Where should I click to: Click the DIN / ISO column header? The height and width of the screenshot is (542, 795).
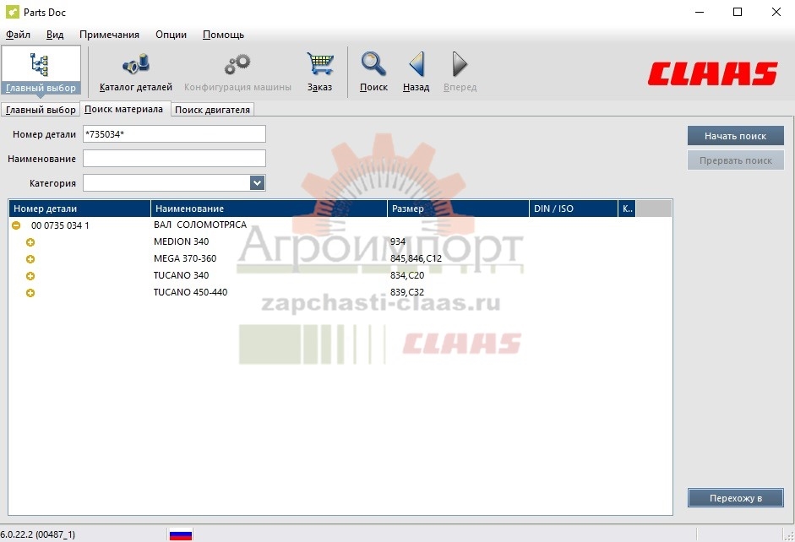point(573,209)
